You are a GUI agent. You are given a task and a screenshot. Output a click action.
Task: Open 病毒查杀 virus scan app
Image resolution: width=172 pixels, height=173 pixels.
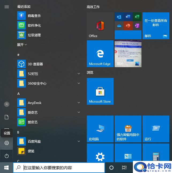34,16
